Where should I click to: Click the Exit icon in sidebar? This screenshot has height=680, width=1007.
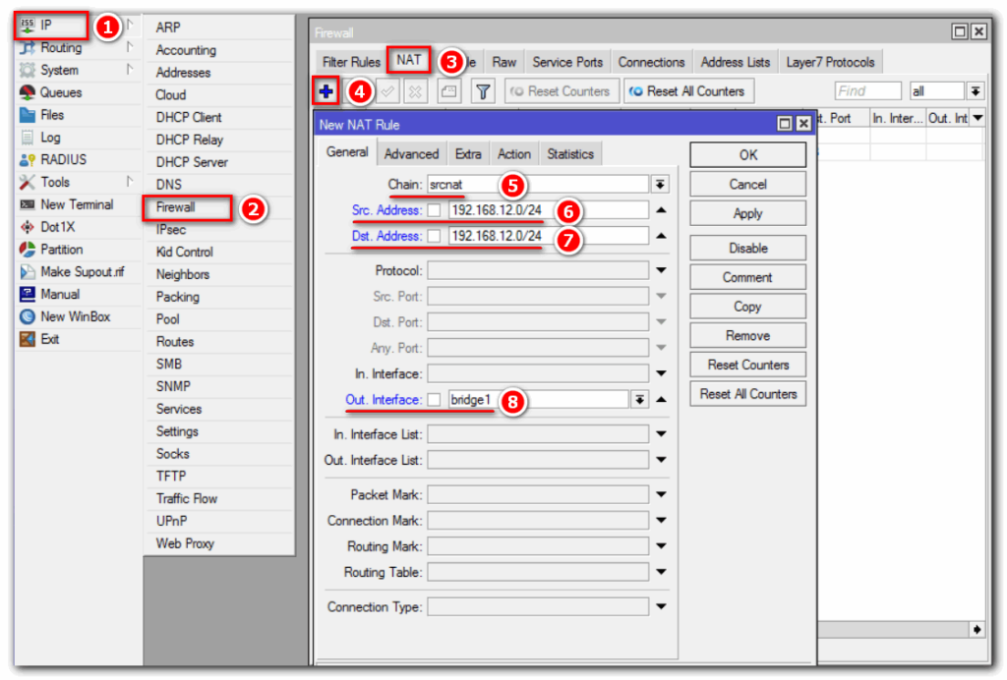click(x=28, y=339)
